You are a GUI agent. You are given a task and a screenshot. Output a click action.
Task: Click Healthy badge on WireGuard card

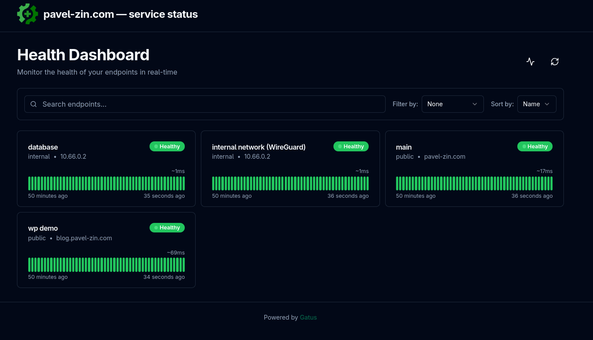click(351, 147)
